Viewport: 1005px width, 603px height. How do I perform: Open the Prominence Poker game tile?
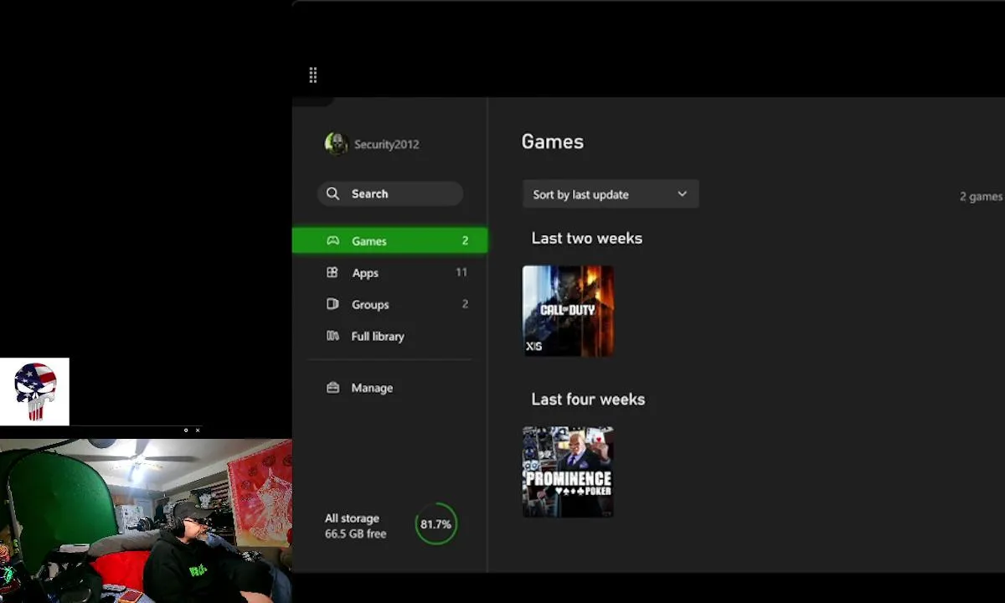[568, 472]
